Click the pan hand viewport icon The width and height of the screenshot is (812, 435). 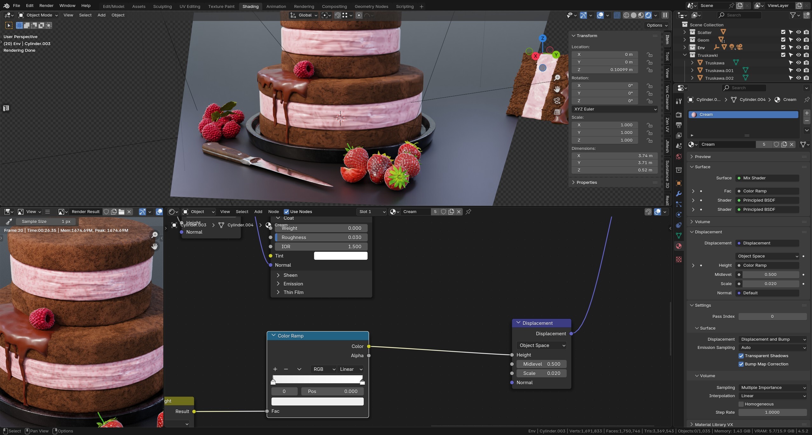point(557,89)
